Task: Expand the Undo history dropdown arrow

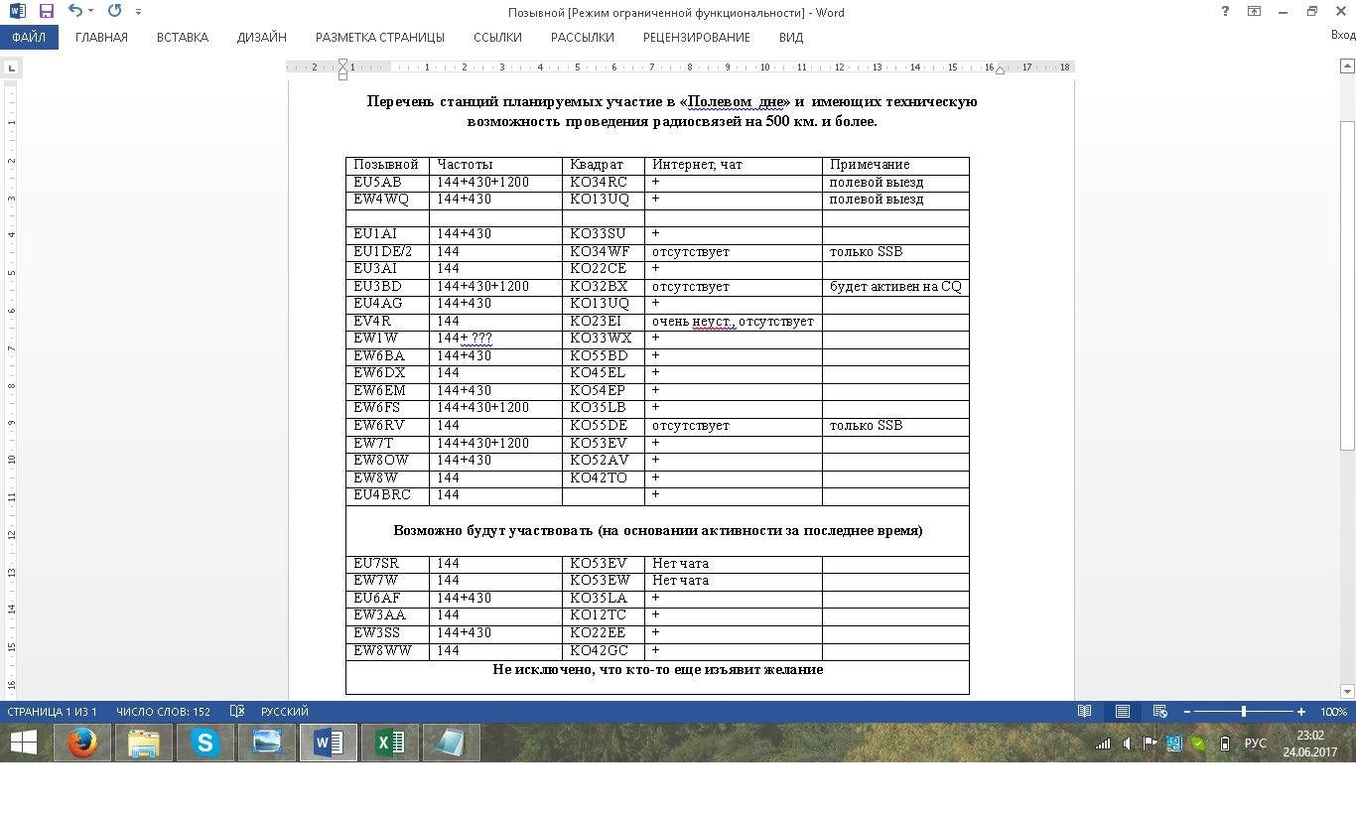Action: click(x=91, y=12)
